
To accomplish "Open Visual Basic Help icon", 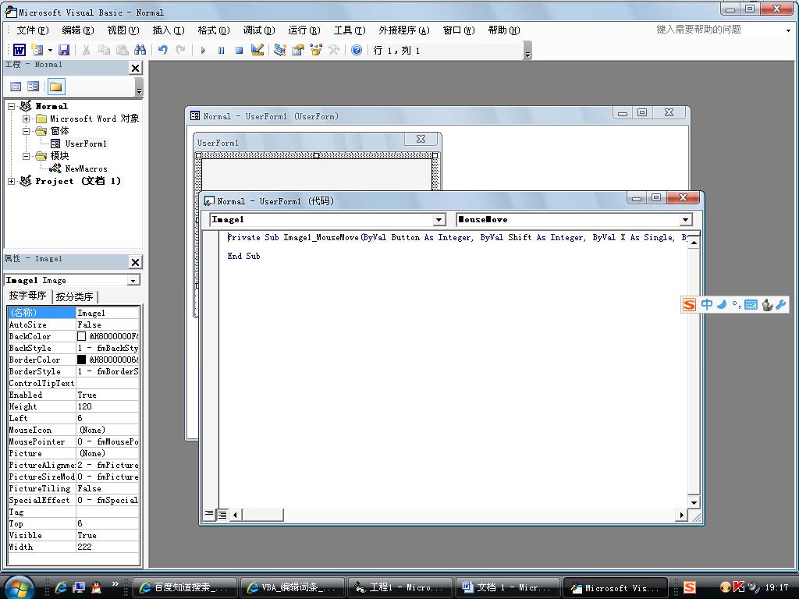I will click(357, 50).
